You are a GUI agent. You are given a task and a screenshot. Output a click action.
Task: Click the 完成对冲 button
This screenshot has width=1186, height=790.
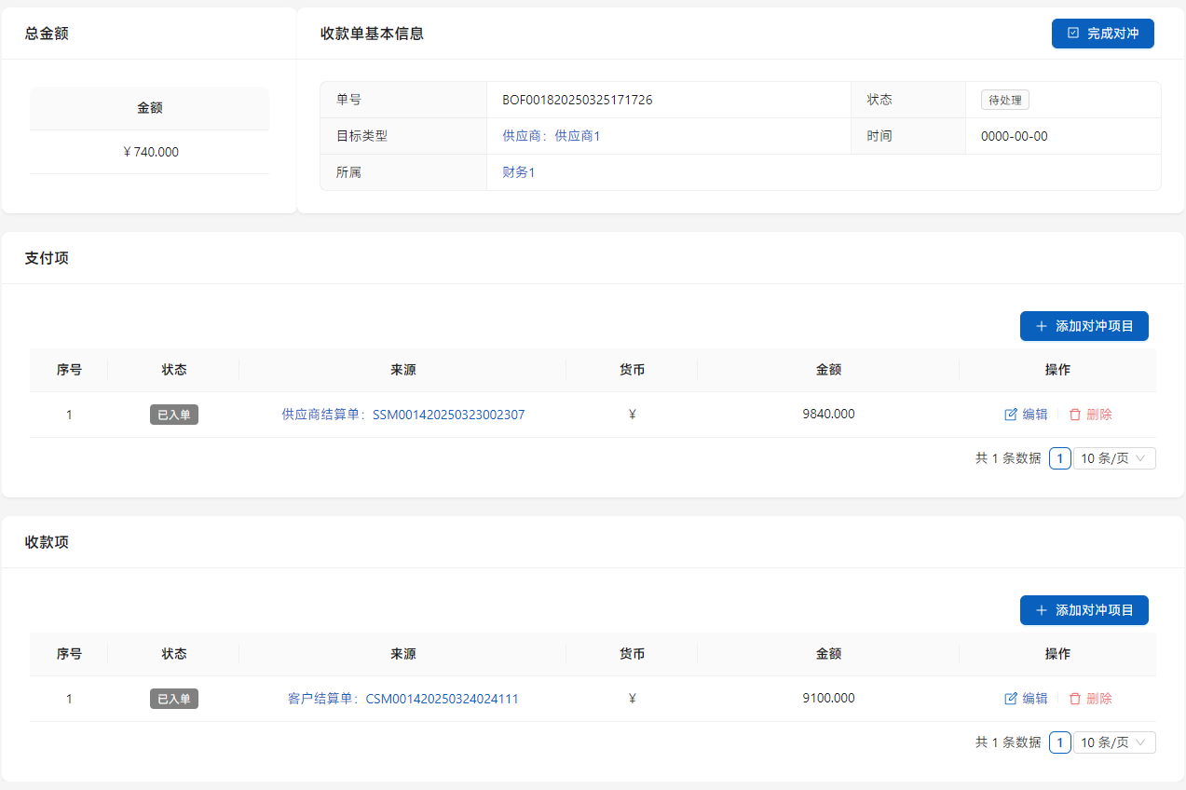[x=1102, y=34]
